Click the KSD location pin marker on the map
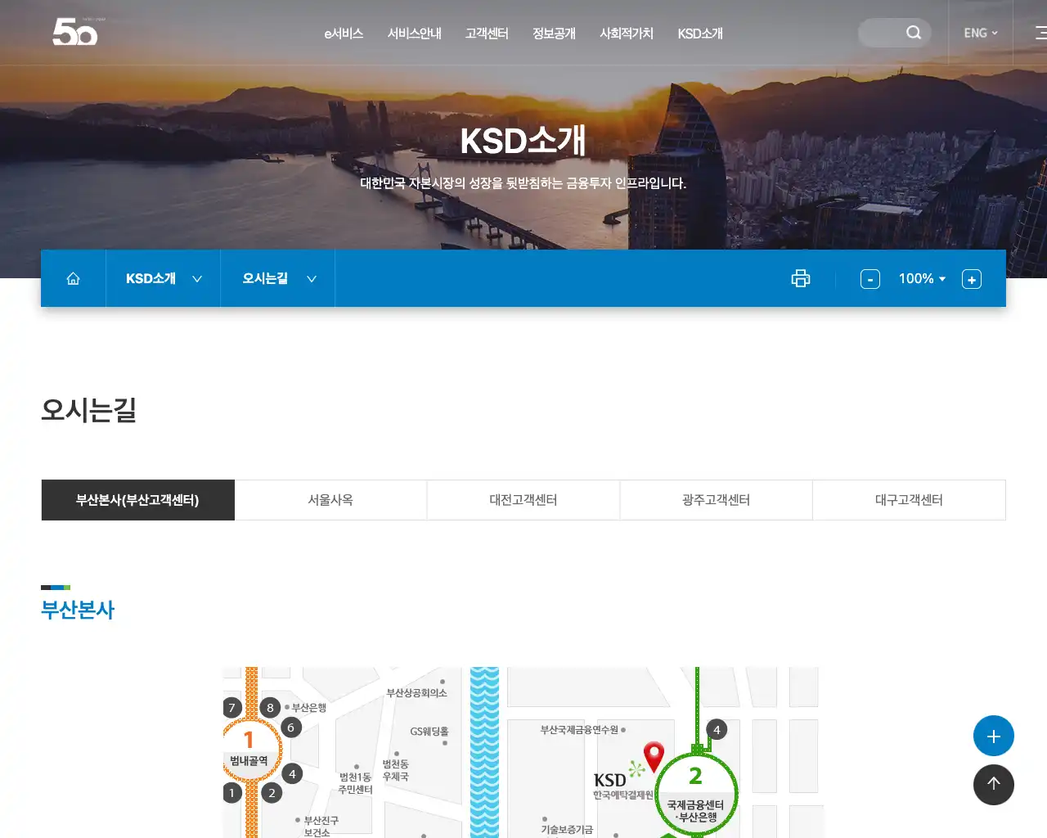The width and height of the screenshot is (1047, 838). (x=654, y=754)
